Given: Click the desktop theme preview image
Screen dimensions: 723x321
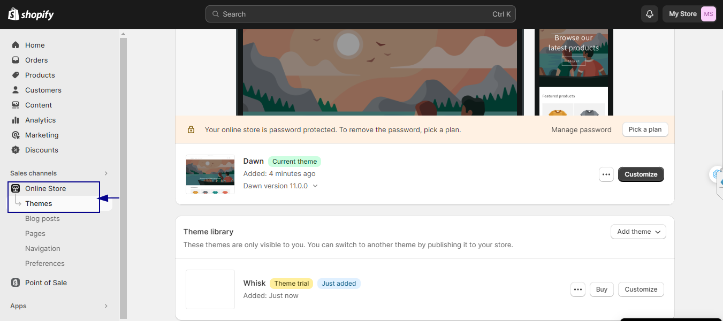Looking at the screenshot, I should [x=380, y=72].
